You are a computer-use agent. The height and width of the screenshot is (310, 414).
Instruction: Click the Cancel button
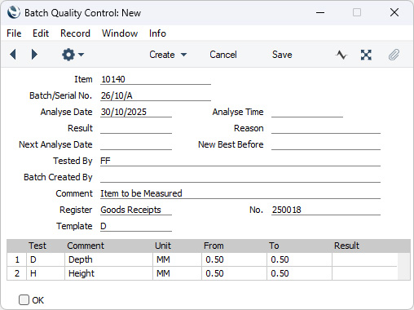[x=223, y=55]
